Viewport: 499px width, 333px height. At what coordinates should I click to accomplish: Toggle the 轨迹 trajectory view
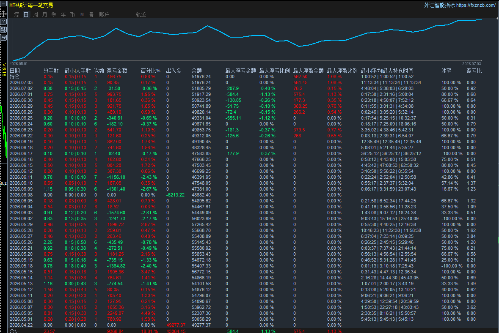(x=141, y=15)
